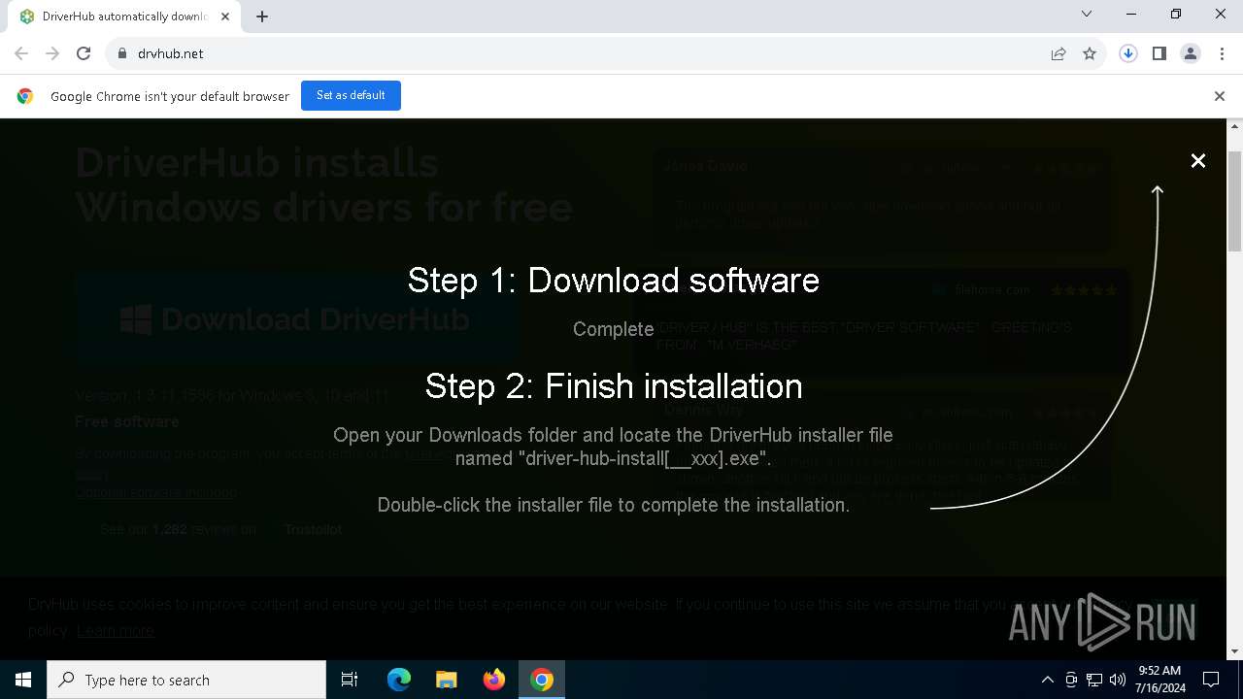
Task: Open the volume tray icon
Action: pyautogui.click(x=1118, y=680)
